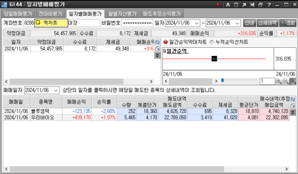Click the 계좌번호 account number field
This screenshot has height=174, width=298.
tap(62, 23)
